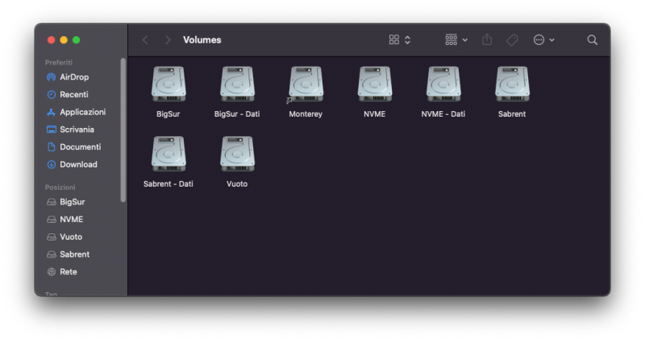Select the Sabrent drive icon
Screen dimensions: 645x342
click(x=512, y=84)
